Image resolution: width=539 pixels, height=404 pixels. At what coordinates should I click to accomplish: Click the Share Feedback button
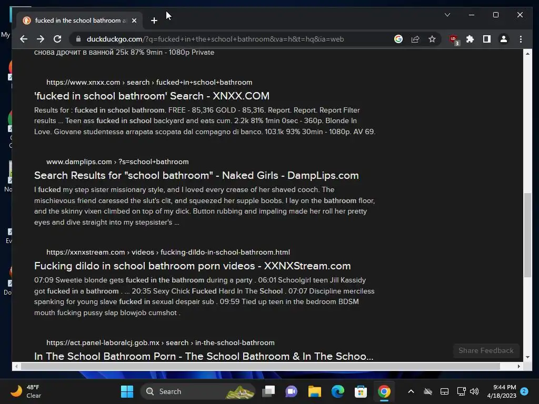pos(486,350)
